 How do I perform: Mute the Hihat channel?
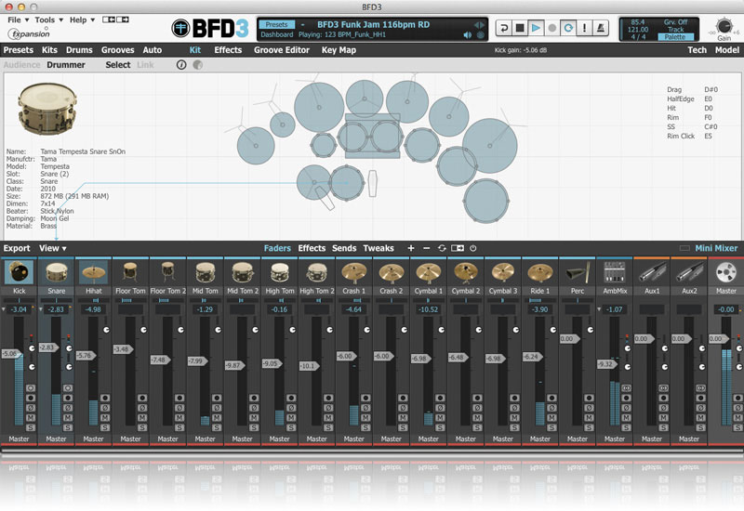pos(105,416)
